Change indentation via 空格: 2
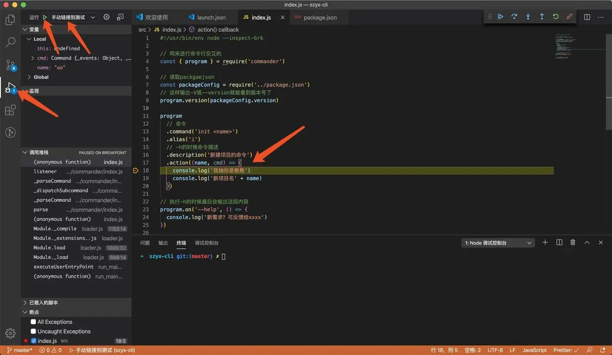612x355 pixels. tap(472, 350)
